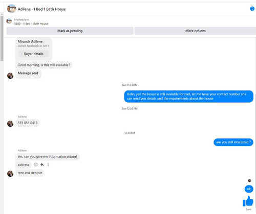Select the blue "are you still interested ?" message
256x214 pixels.
tap(233, 142)
